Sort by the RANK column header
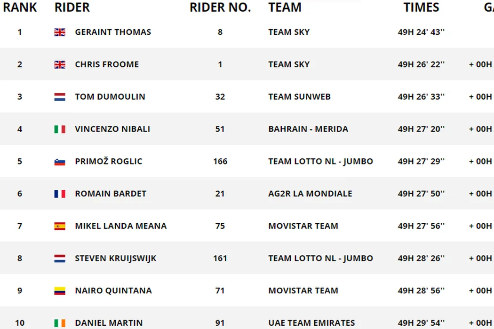This screenshot has width=494, height=329. [x=20, y=8]
